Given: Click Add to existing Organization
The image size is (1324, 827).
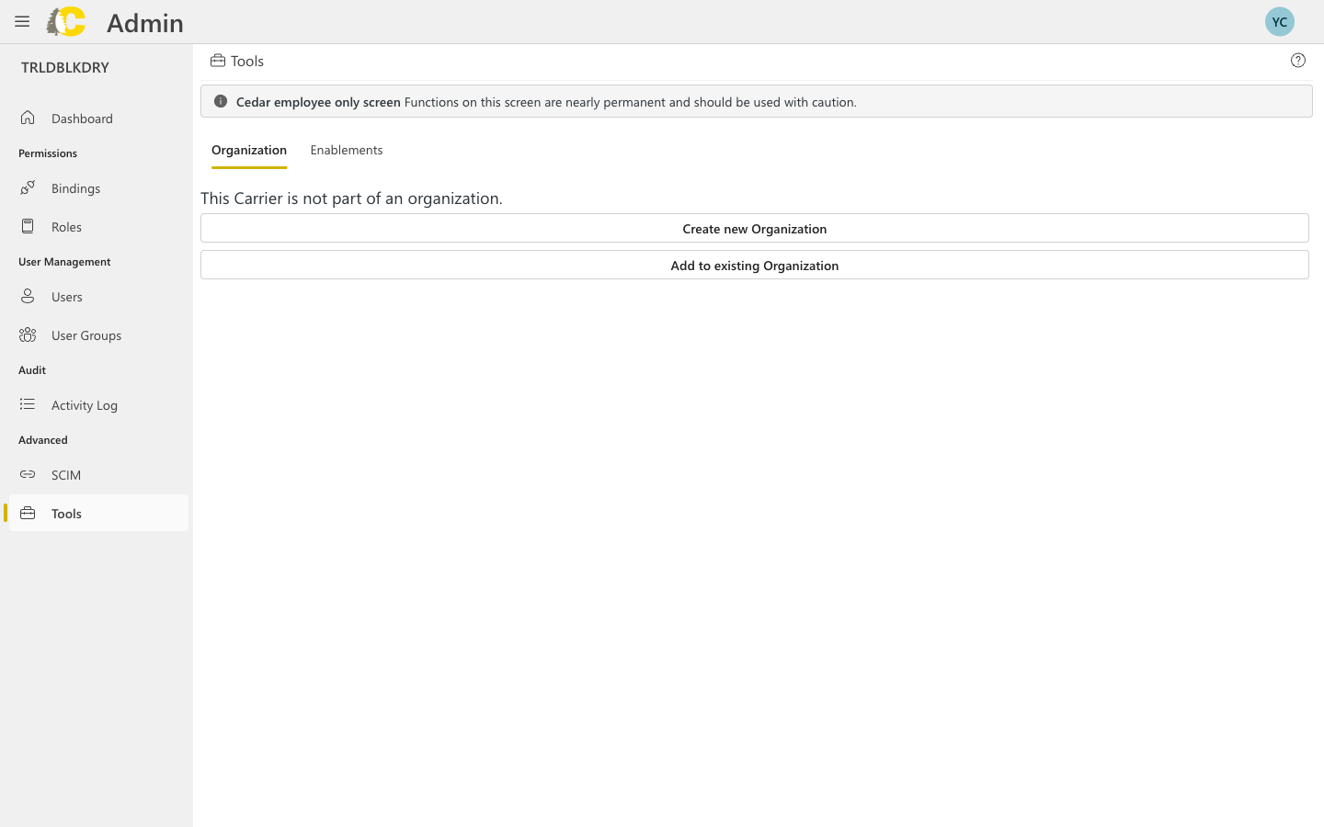Looking at the screenshot, I should pyautogui.click(x=754, y=265).
